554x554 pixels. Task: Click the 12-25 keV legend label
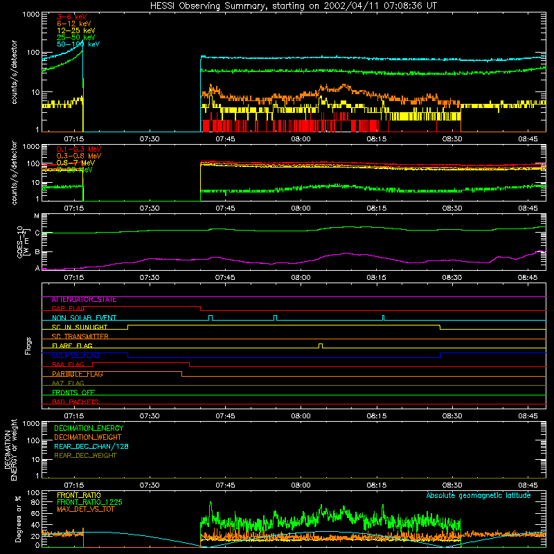pyautogui.click(x=76, y=30)
